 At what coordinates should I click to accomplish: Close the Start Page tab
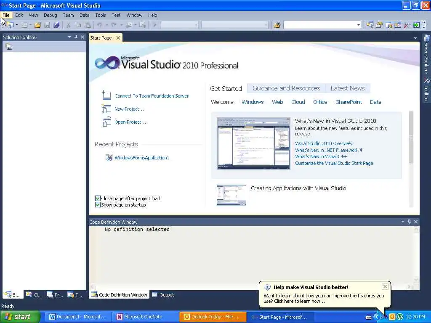pos(118,38)
